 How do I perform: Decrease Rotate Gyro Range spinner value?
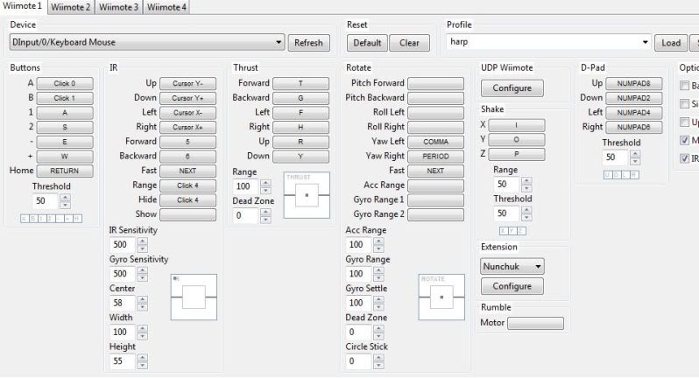coord(378,278)
